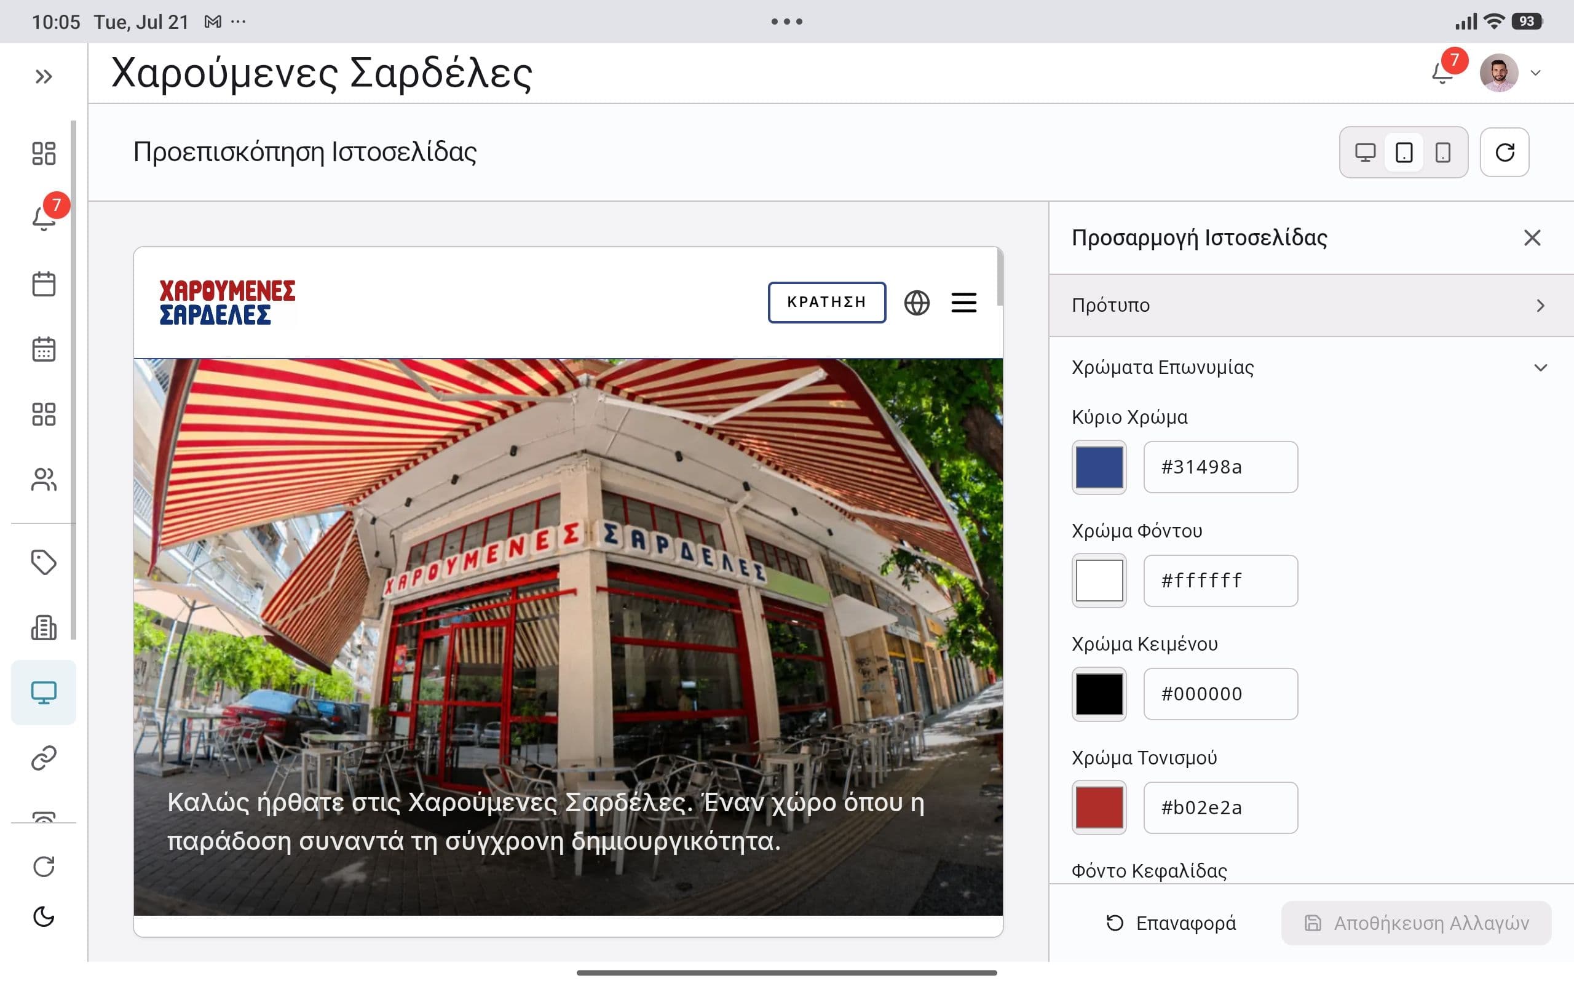
Task: Click the sidebar refresh circular arrow icon
Action: (x=44, y=866)
